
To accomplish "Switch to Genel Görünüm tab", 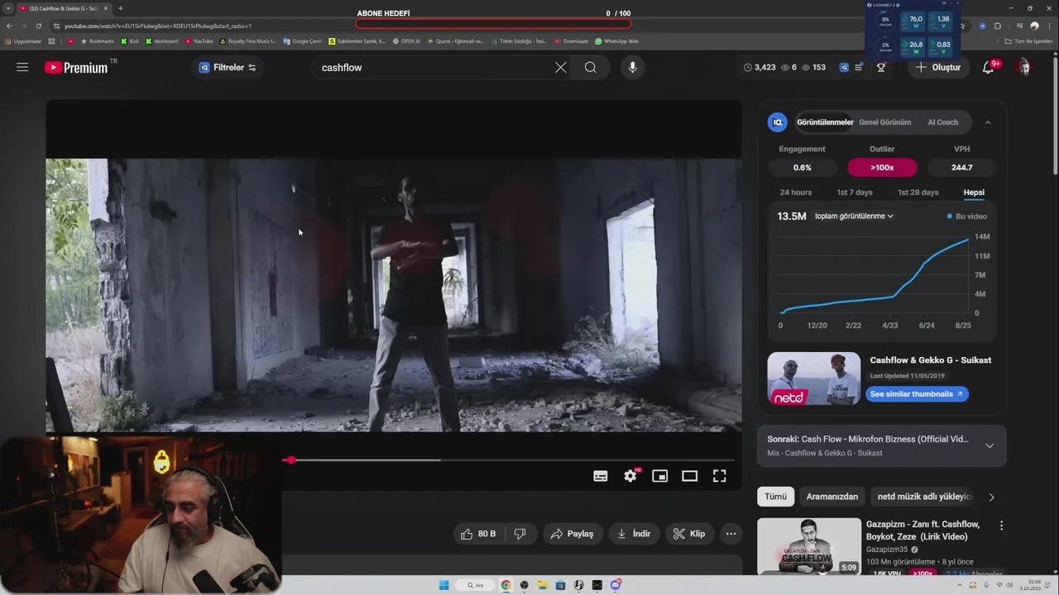I will tap(884, 122).
